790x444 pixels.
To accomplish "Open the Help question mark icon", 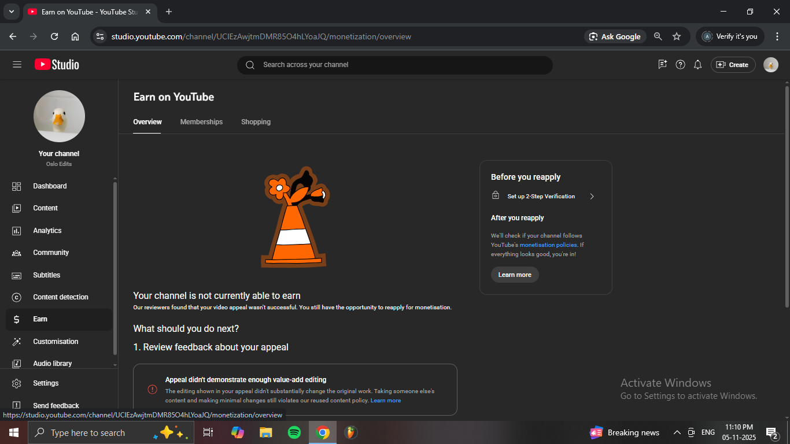I will pyautogui.click(x=680, y=65).
